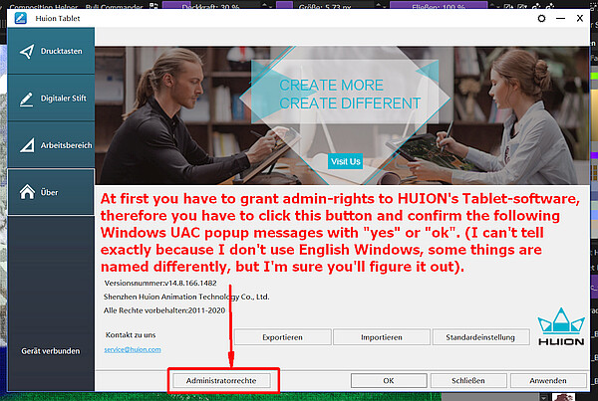The image size is (598, 401).
Task: Reset using the Standardeinstellung button
Action: (x=480, y=337)
